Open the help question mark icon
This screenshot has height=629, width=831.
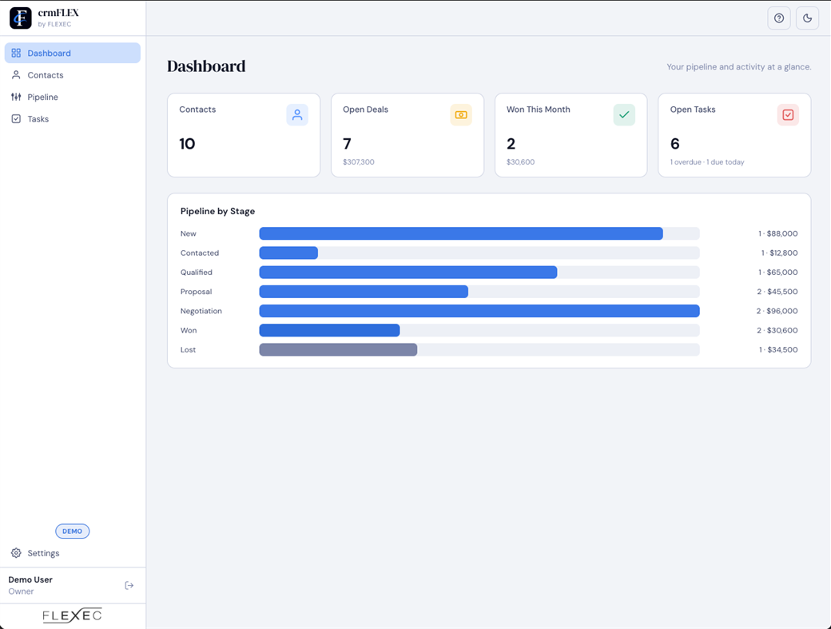click(x=779, y=18)
